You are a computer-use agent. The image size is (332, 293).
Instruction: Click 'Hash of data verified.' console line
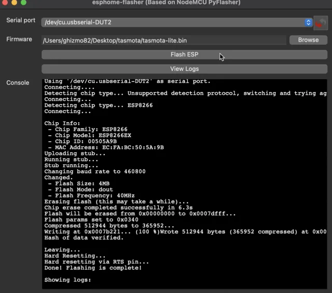pyautogui.click(x=84, y=237)
